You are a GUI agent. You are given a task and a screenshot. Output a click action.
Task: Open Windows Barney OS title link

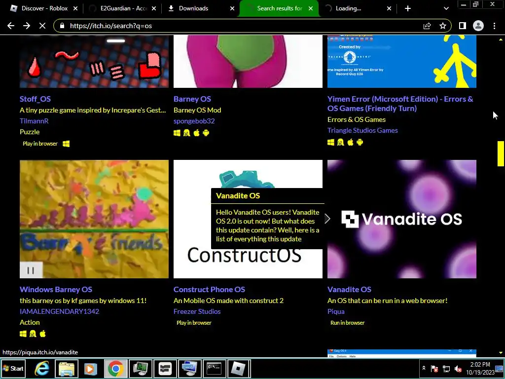point(56,289)
